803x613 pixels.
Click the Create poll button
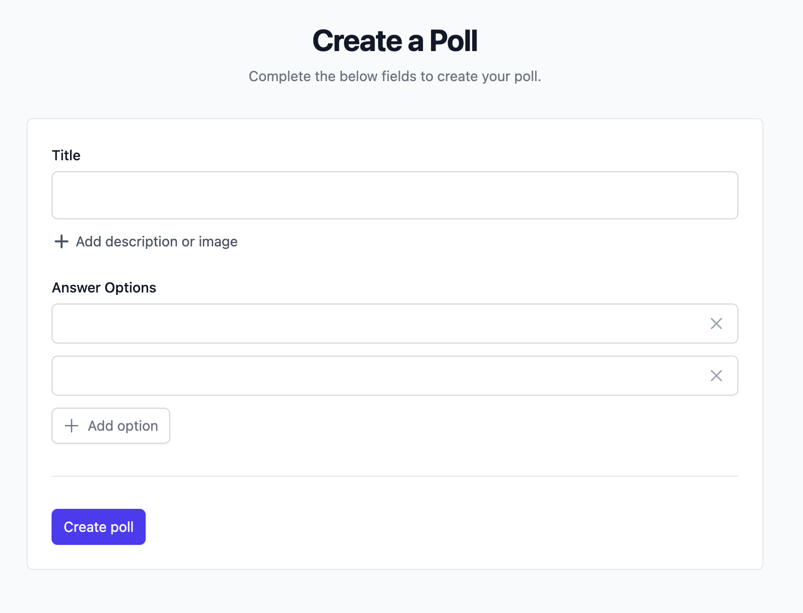pos(98,526)
